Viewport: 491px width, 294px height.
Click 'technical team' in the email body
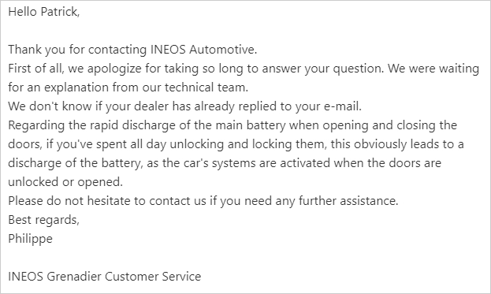206,87
